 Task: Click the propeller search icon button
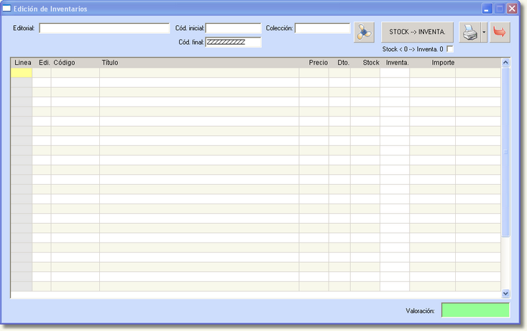[x=364, y=32]
